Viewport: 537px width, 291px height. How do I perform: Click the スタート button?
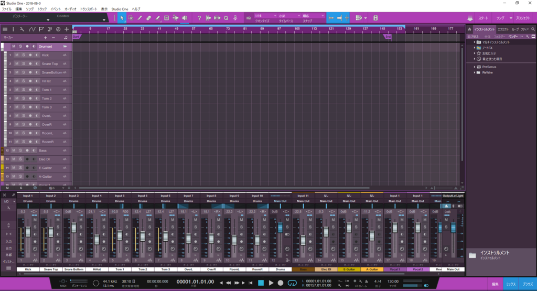483,18
